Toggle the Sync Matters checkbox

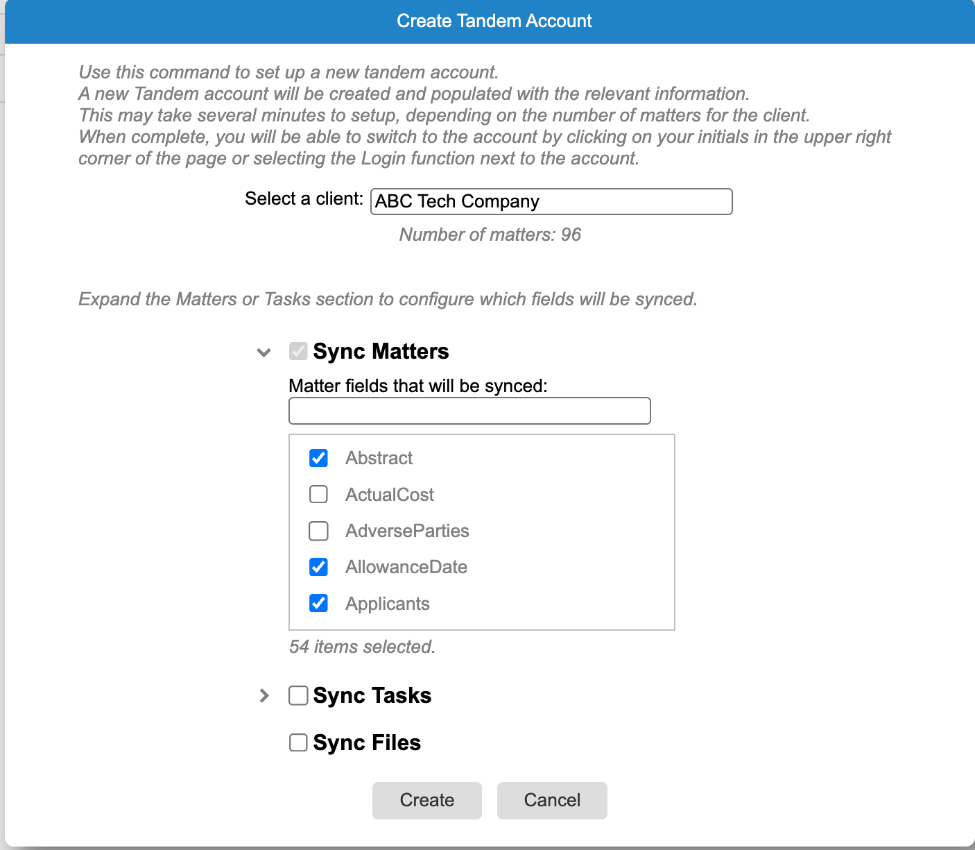[298, 351]
